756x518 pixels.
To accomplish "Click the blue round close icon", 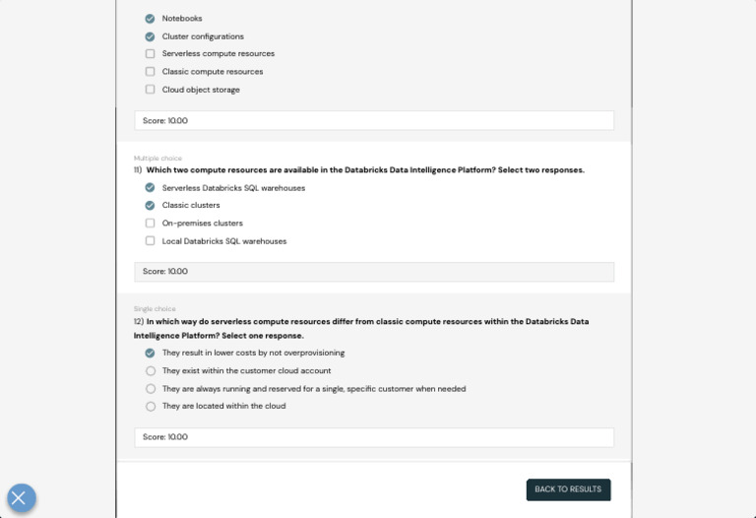I will point(21,497).
